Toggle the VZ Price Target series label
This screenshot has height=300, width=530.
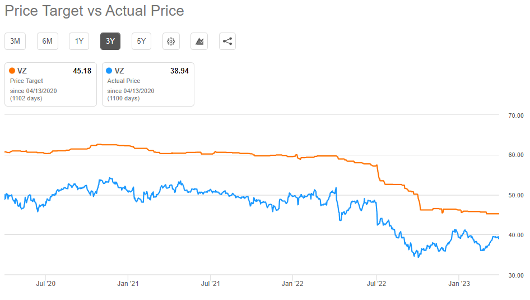click(22, 71)
